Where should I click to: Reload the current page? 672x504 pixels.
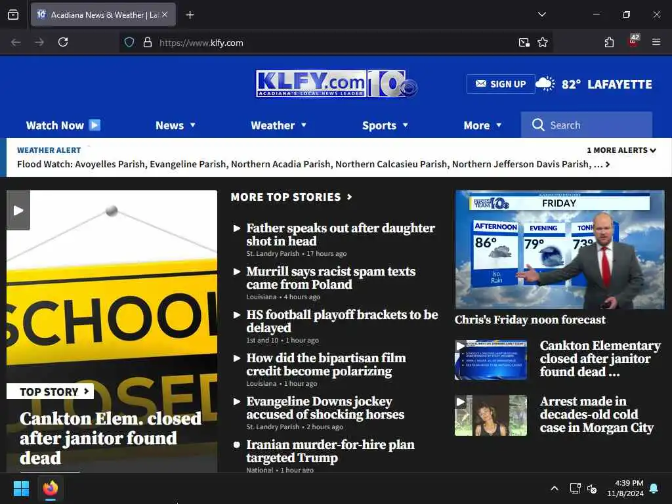[63, 42]
